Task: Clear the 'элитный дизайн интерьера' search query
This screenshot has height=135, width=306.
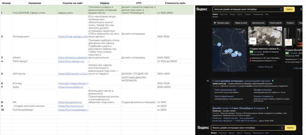Action: click(x=281, y=9)
